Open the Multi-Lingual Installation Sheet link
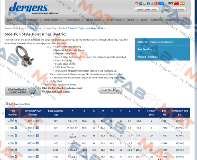 (x=60, y=84)
